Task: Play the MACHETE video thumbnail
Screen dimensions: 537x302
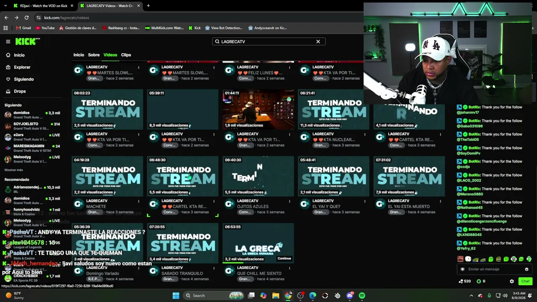Action: point(107,177)
